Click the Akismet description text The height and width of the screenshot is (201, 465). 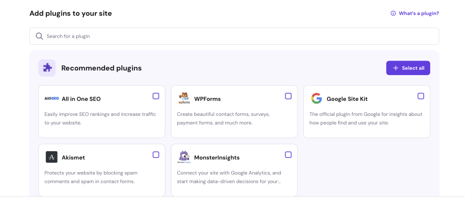point(91,177)
